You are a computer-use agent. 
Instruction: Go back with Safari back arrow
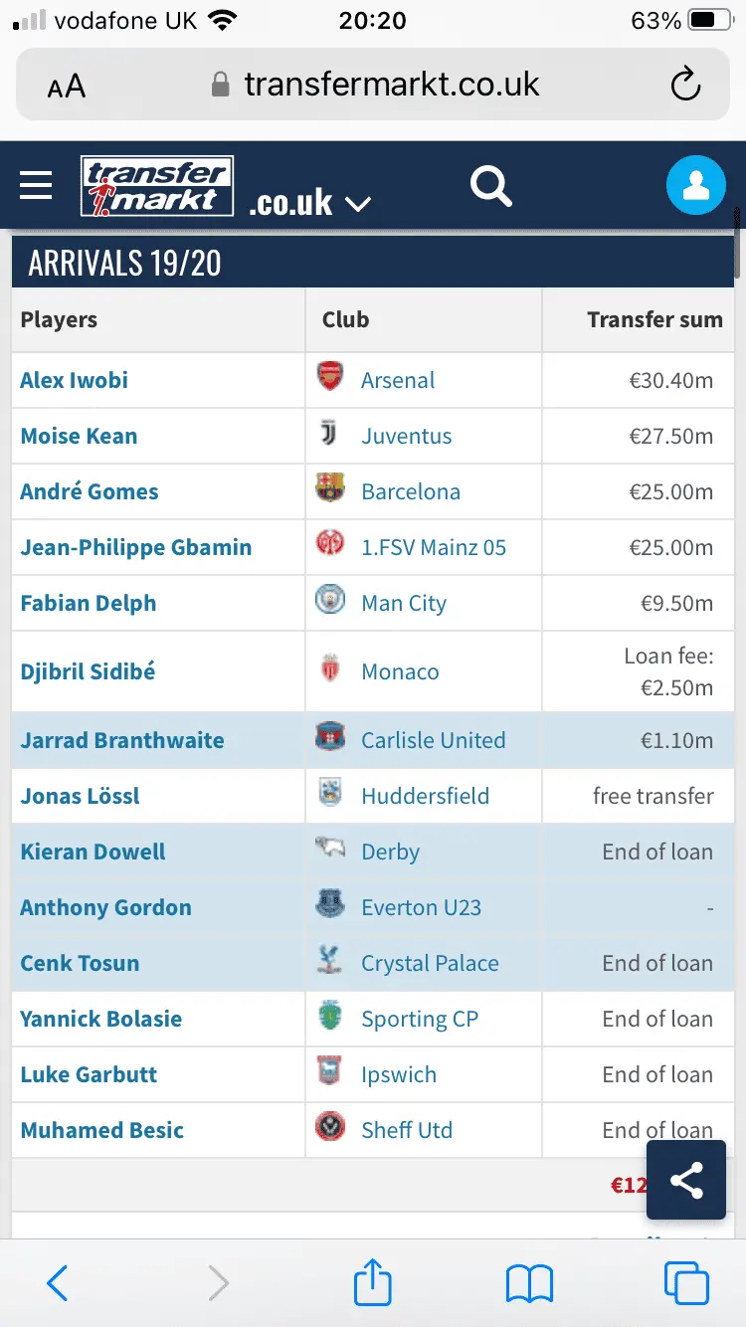point(58,1283)
